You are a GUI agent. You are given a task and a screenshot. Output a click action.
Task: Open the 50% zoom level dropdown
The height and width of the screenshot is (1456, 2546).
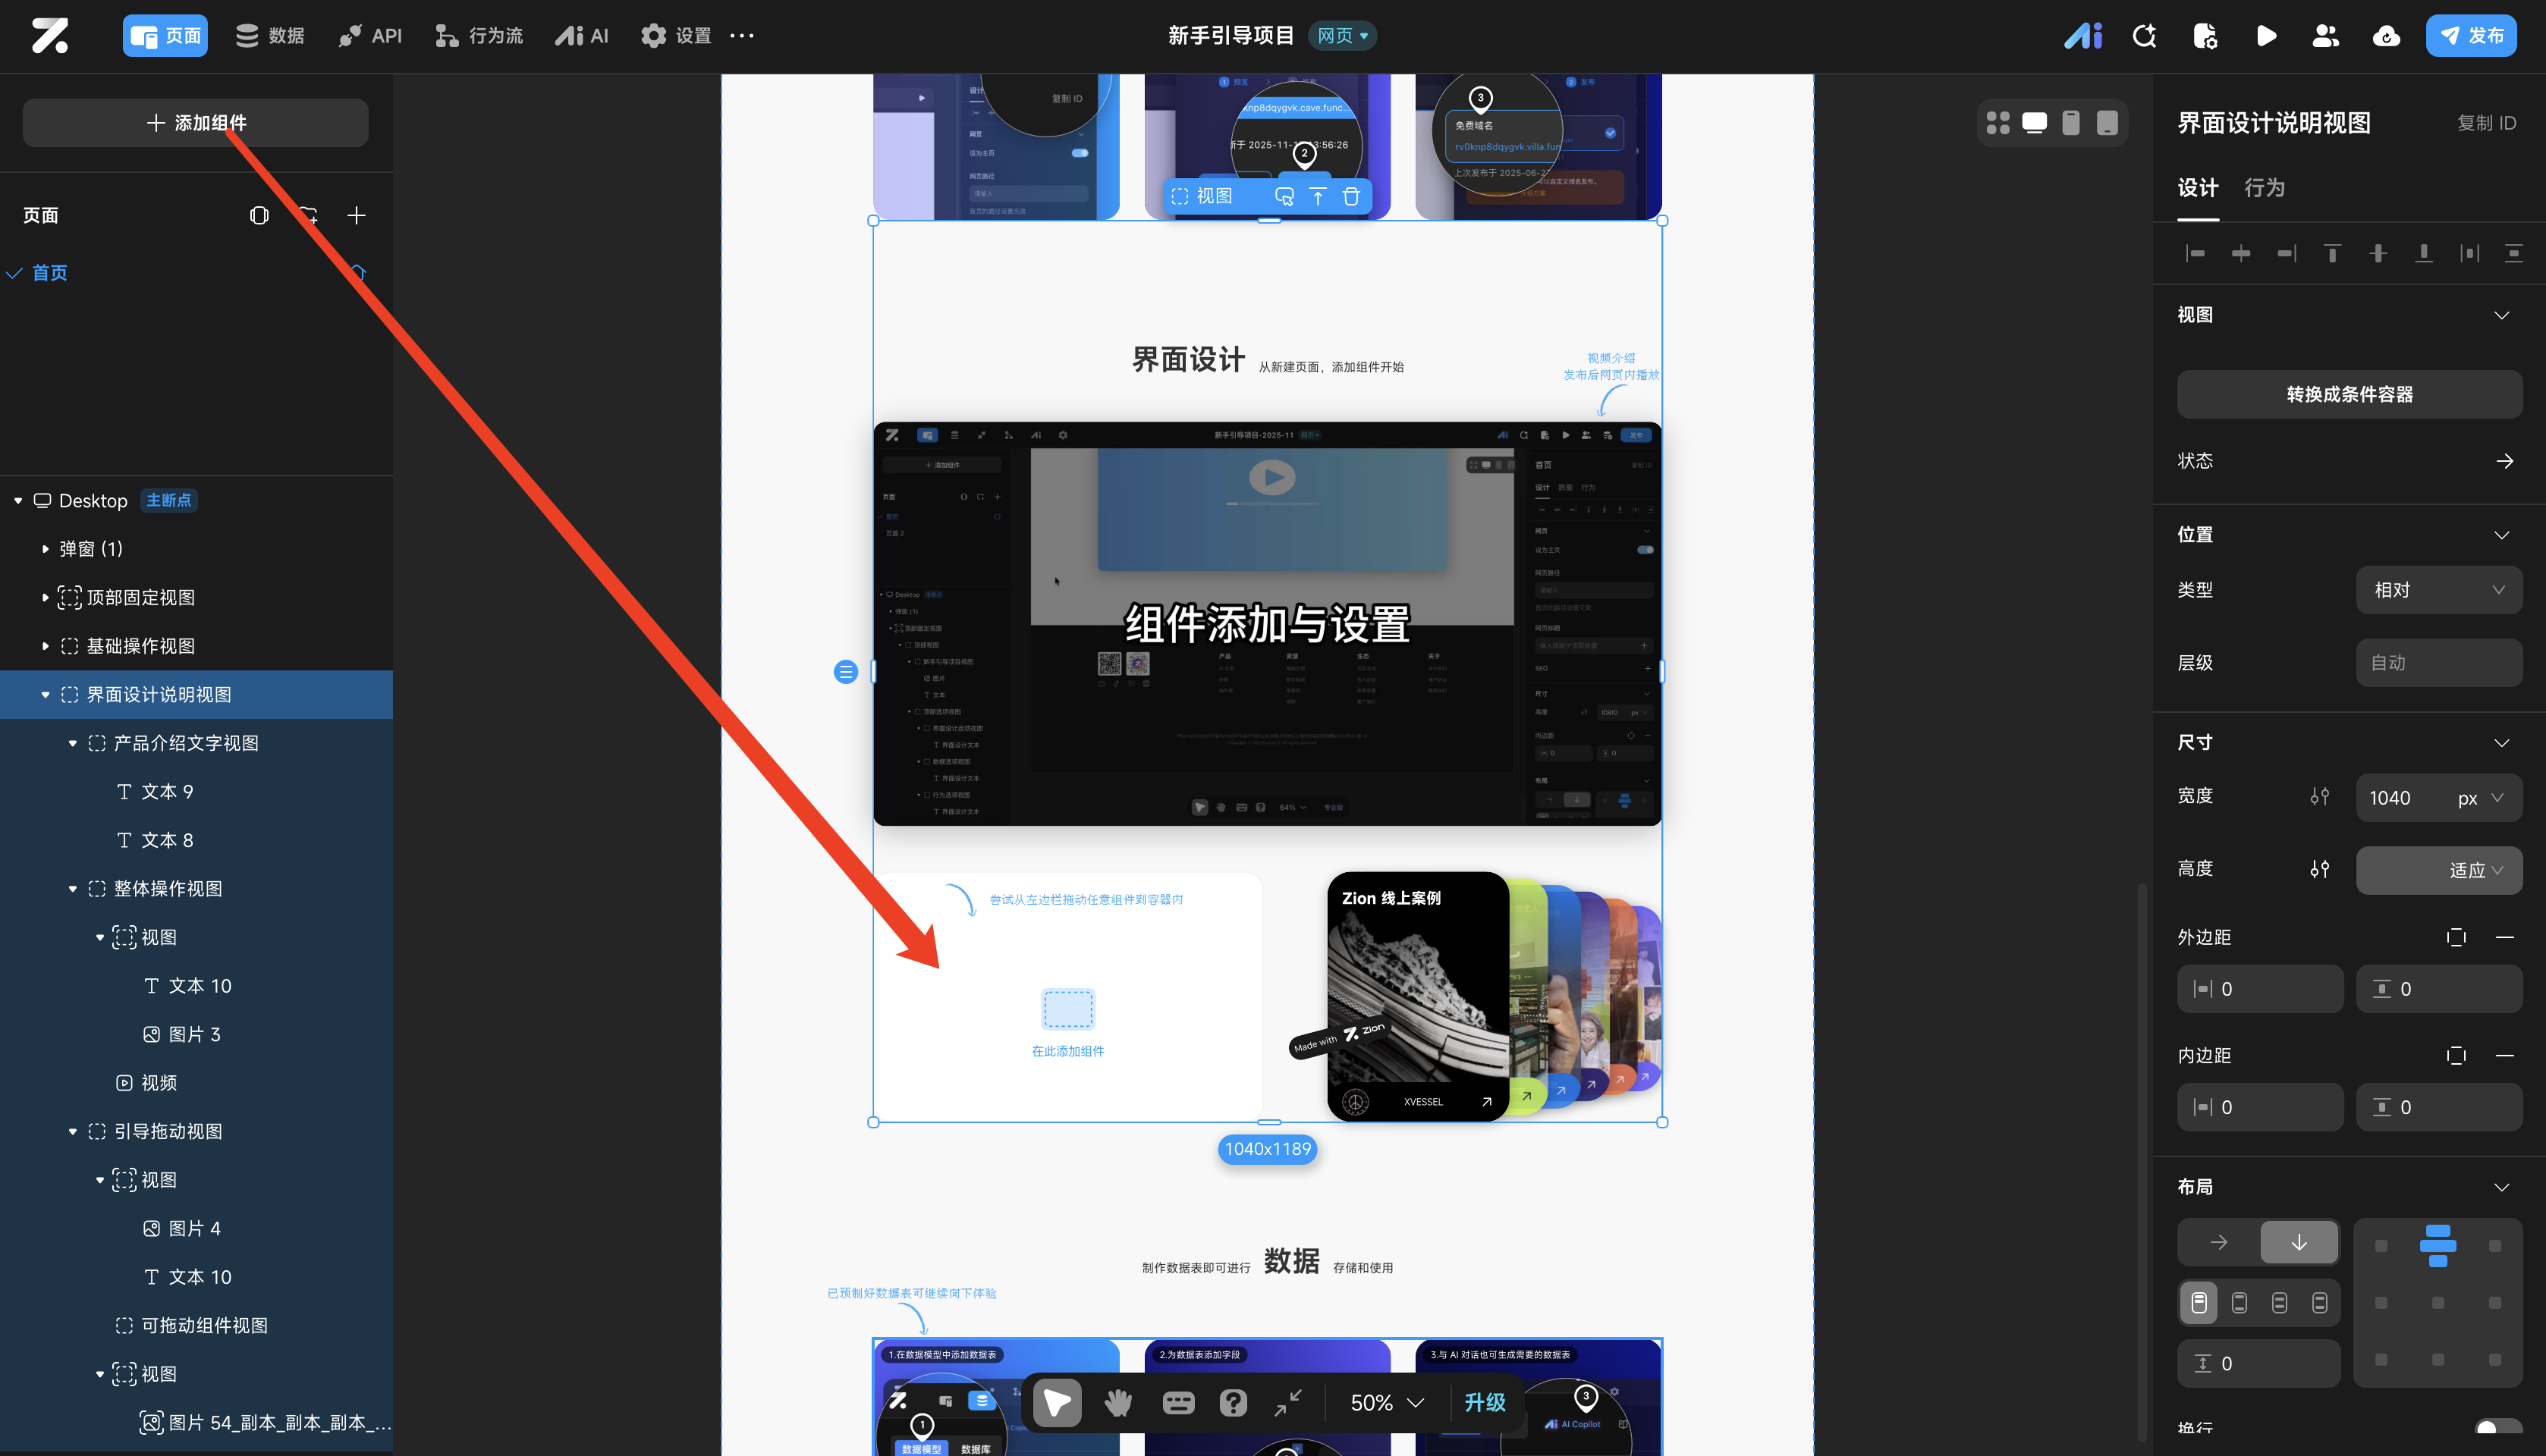pyautogui.click(x=1387, y=1403)
